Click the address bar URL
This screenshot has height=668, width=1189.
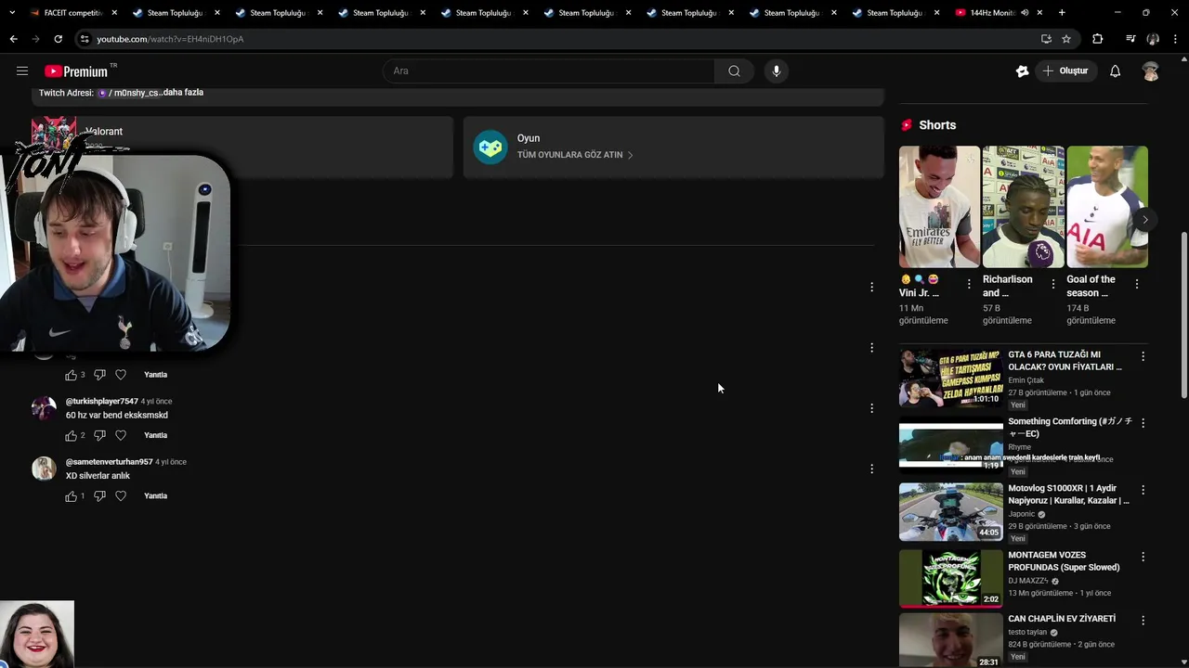tap(170, 39)
